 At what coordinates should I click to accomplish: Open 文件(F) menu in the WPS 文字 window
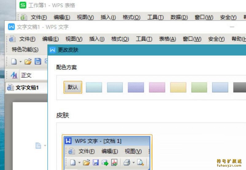(x=27, y=39)
